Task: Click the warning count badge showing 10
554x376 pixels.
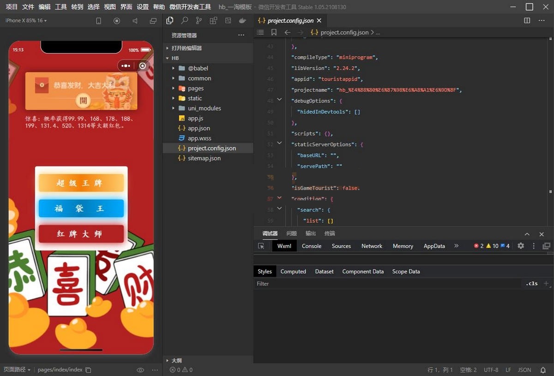Action: point(492,246)
